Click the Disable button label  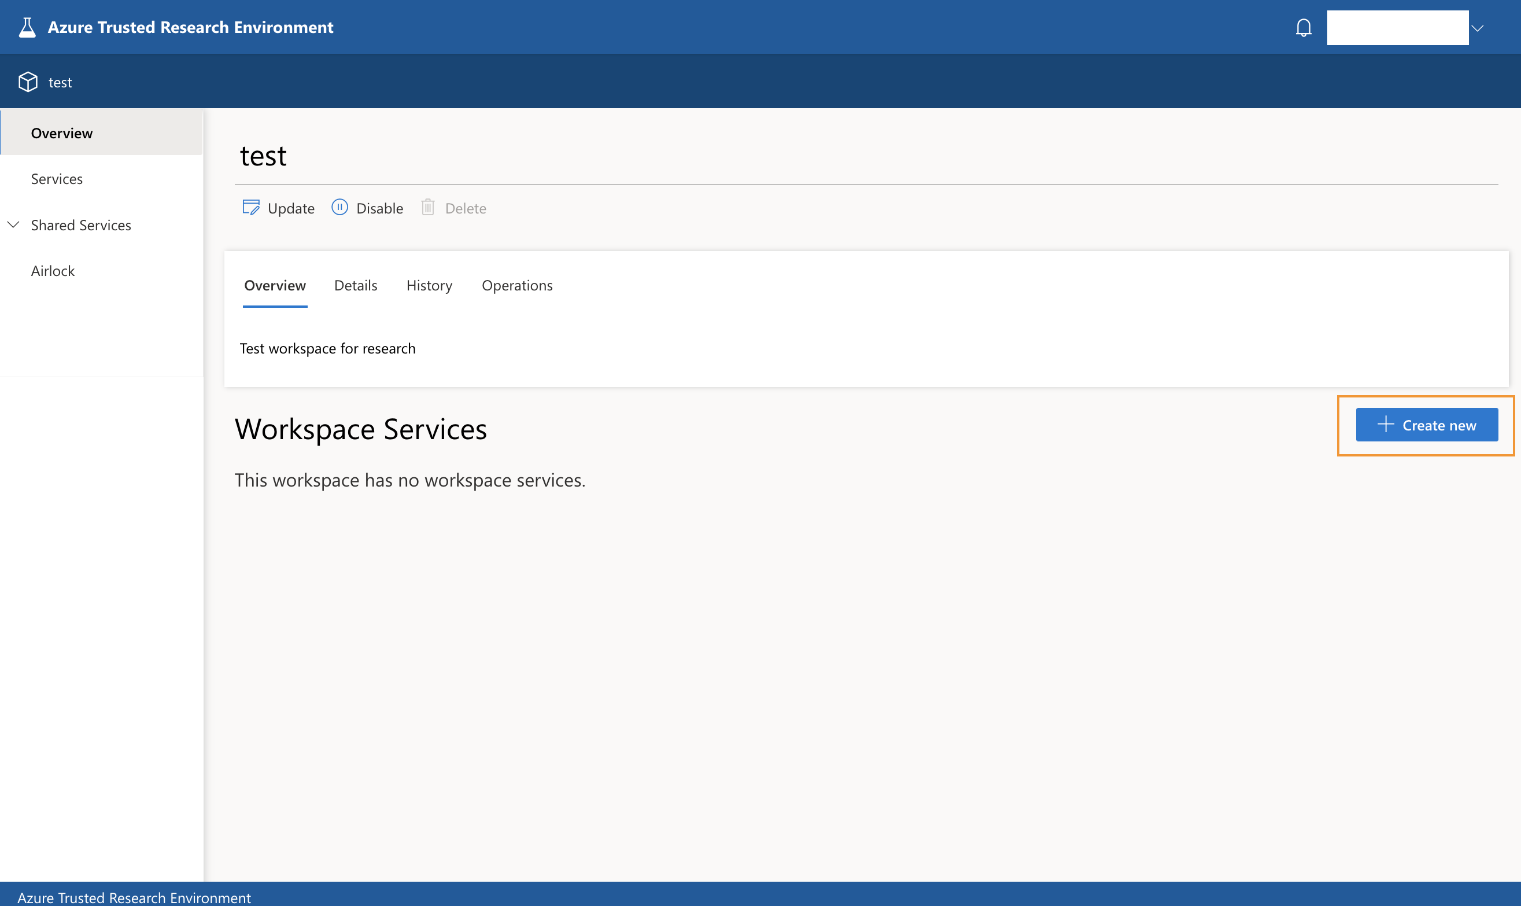pos(379,208)
